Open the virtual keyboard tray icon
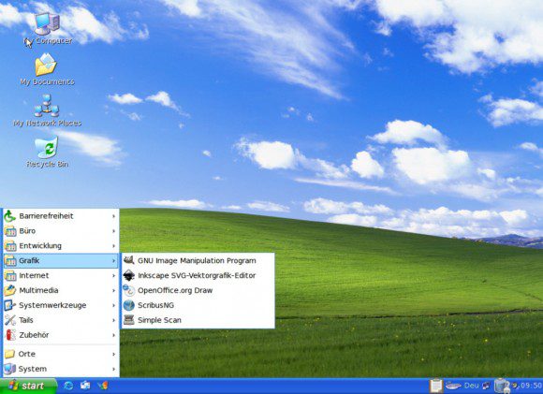Image resolution: width=543 pixels, height=394 pixels. click(x=453, y=386)
